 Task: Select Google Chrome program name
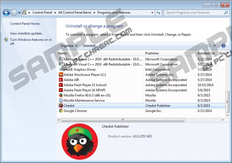point(75,111)
